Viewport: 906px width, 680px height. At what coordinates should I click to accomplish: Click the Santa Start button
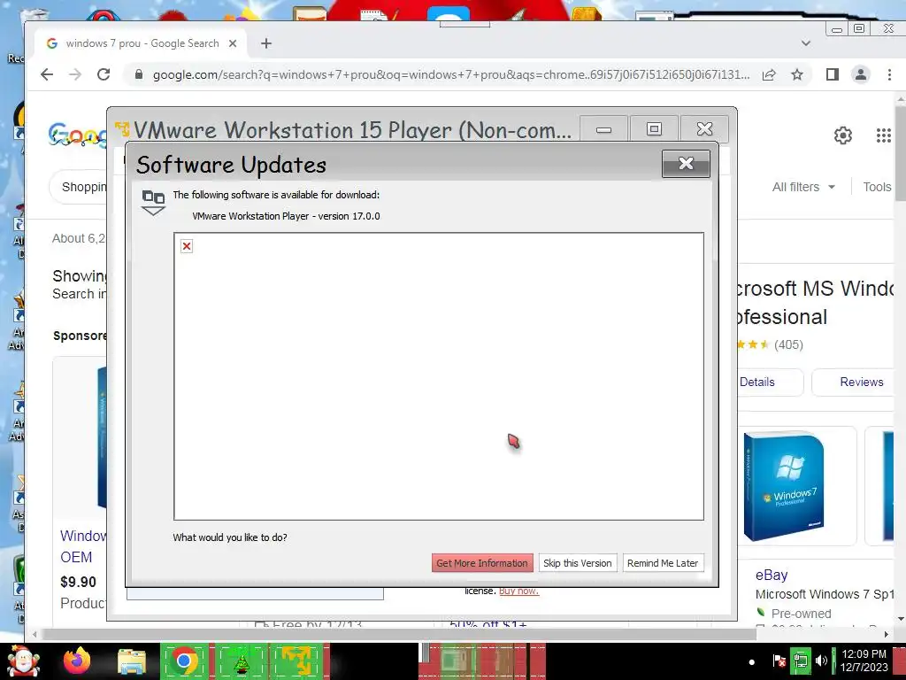click(22, 661)
